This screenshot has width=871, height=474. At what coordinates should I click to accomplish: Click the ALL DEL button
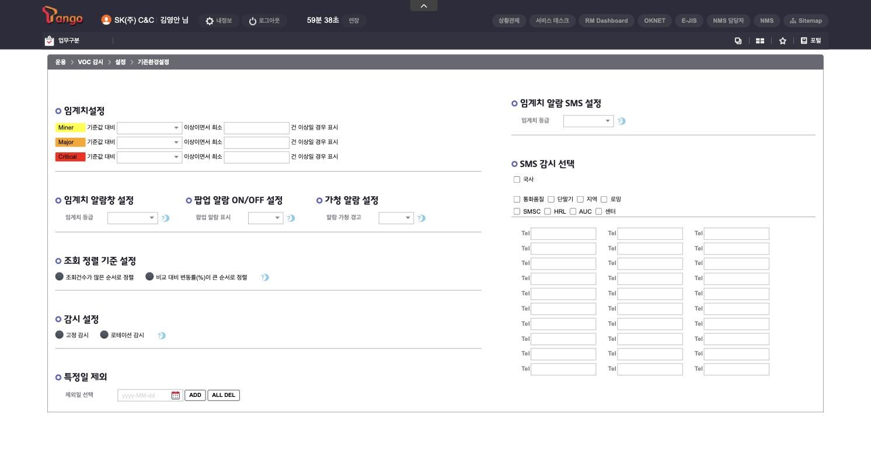point(224,395)
